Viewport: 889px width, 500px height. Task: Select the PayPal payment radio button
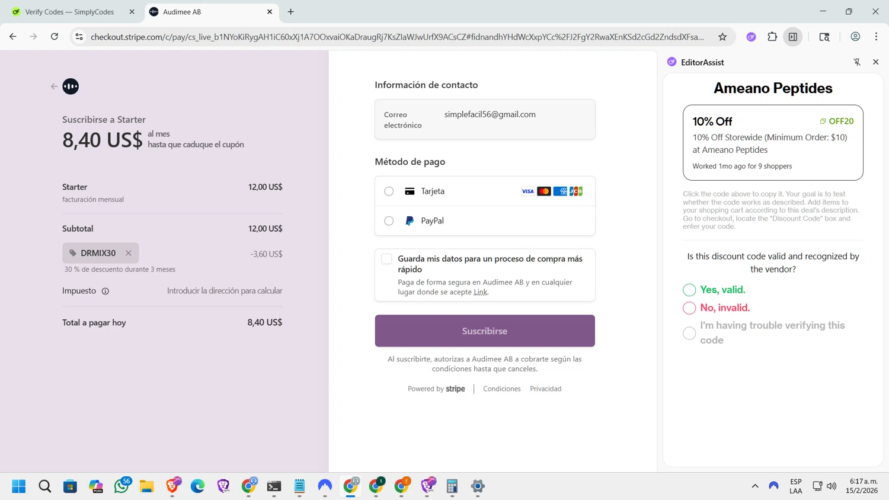pos(389,221)
